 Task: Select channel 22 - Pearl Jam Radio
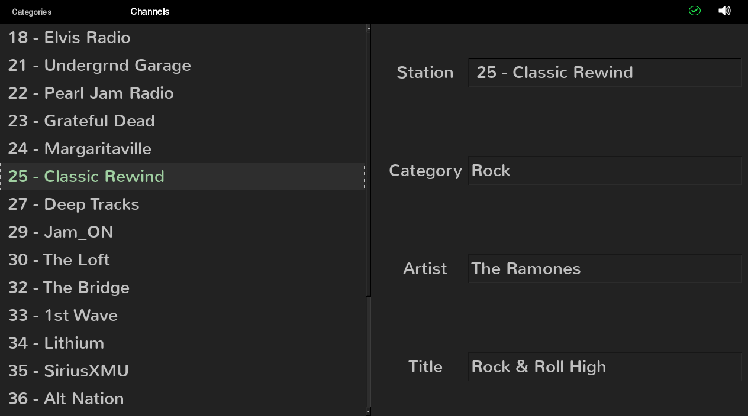[182, 93]
